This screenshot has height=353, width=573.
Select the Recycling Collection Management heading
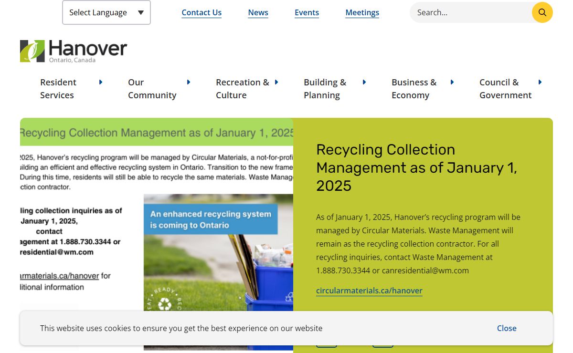pyautogui.click(x=416, y=167)
